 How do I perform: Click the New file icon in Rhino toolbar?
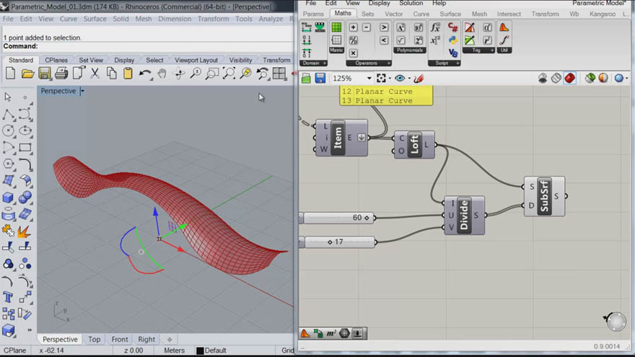tap(11, 74)
